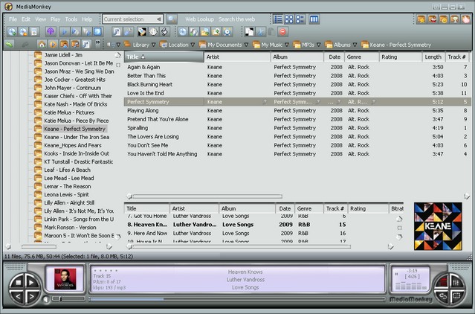Open the Current selection search dropdown
This screenshot has width=475, height=314.
pos(159,19)
